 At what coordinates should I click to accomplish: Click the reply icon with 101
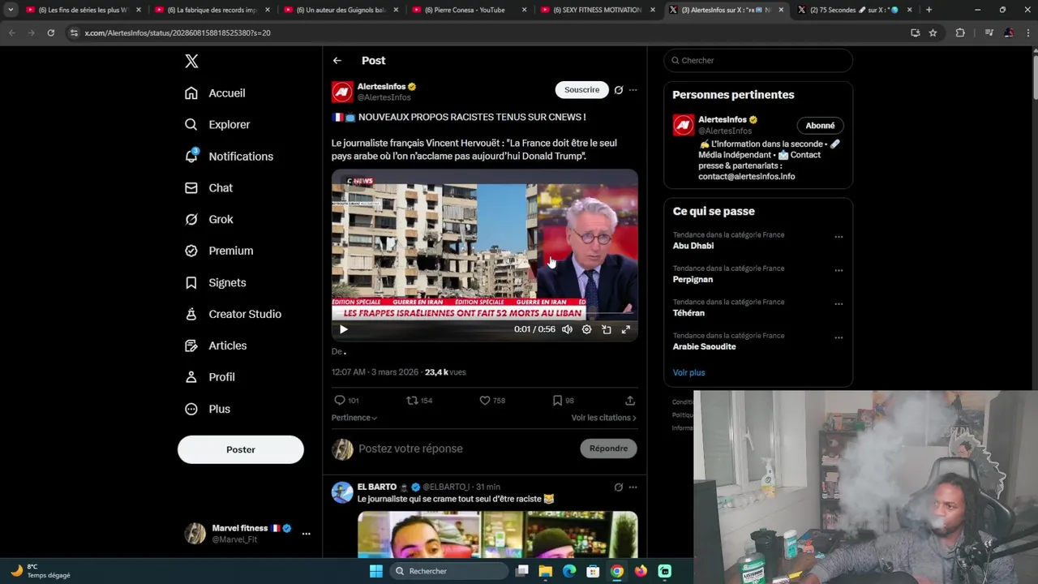coord(340,401)
